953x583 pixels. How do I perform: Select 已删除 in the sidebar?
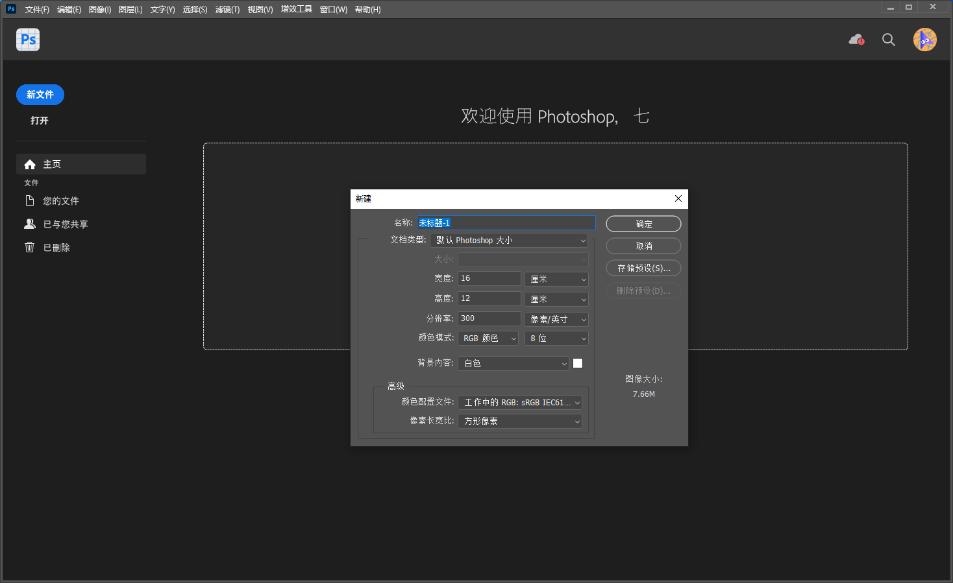point(81,248)
